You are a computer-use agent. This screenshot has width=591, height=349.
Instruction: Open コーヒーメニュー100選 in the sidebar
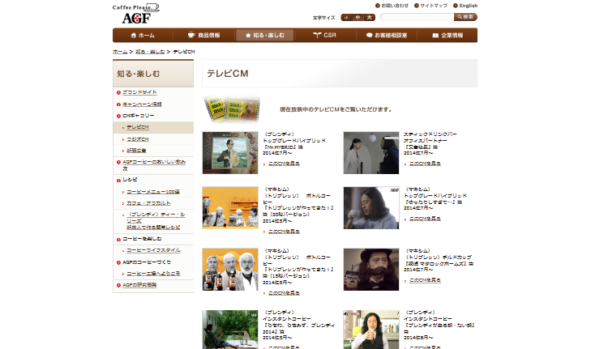[153, 192]
